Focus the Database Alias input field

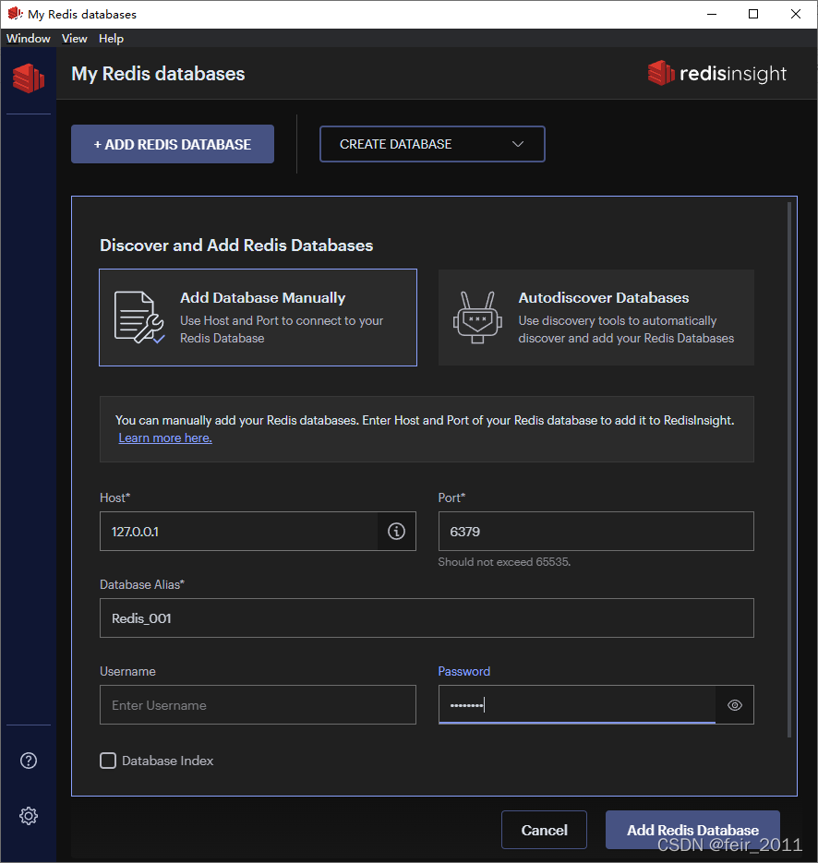[427, 618]
